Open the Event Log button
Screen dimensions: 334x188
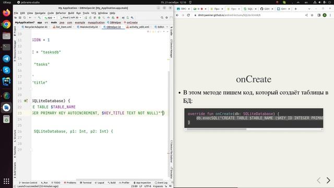pyautogui.click(x=161, y=183)
